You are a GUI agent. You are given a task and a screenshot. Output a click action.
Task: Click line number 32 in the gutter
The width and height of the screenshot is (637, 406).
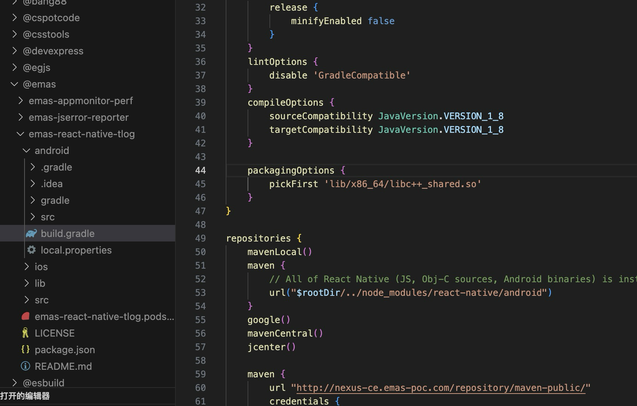coord(200,7)
